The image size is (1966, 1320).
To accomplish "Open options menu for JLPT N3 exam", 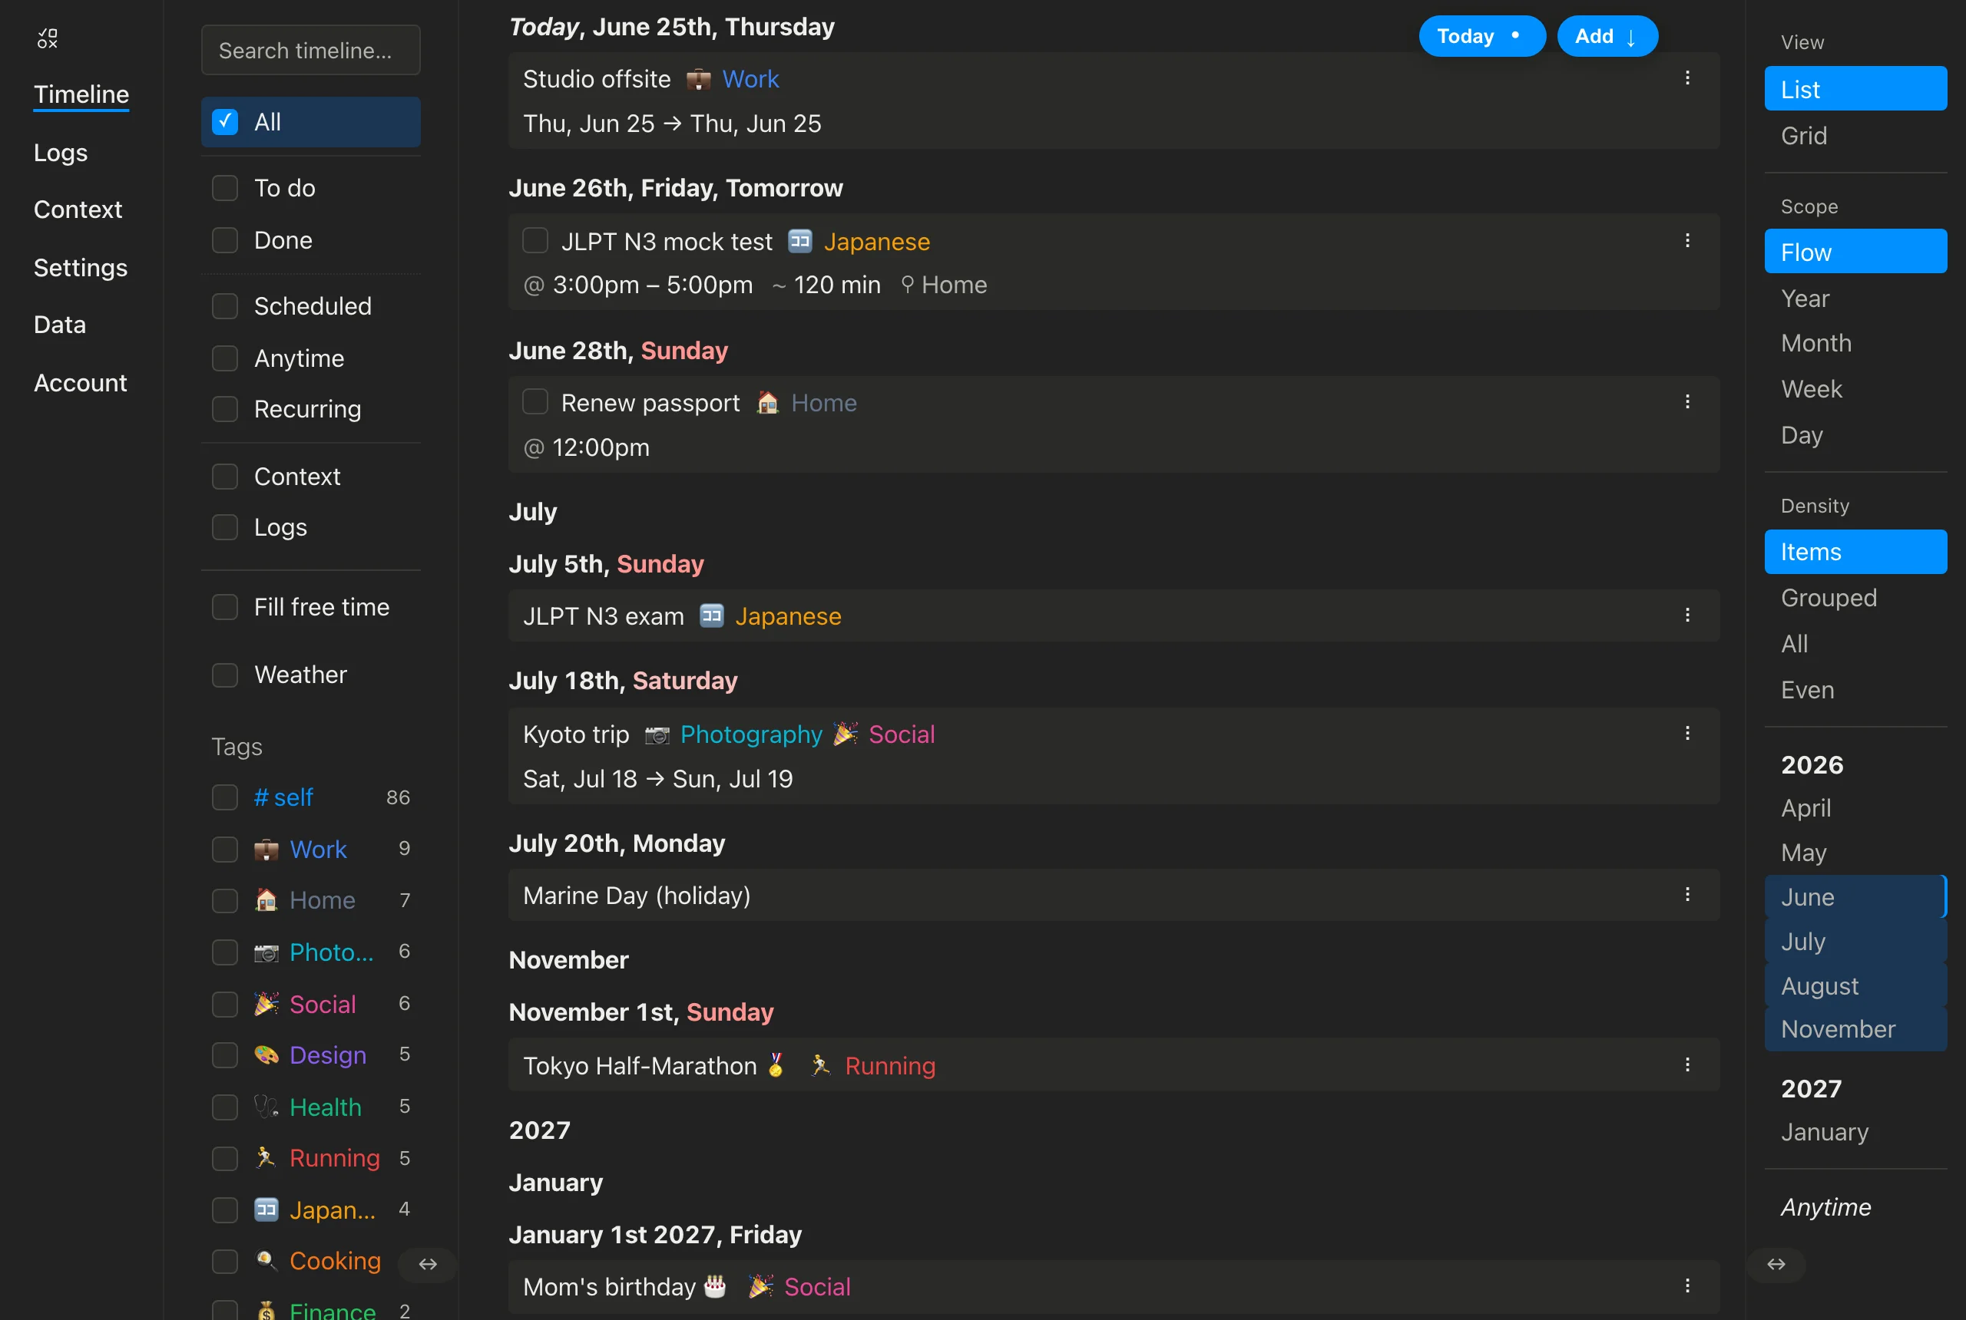I will coord(1687,615).
